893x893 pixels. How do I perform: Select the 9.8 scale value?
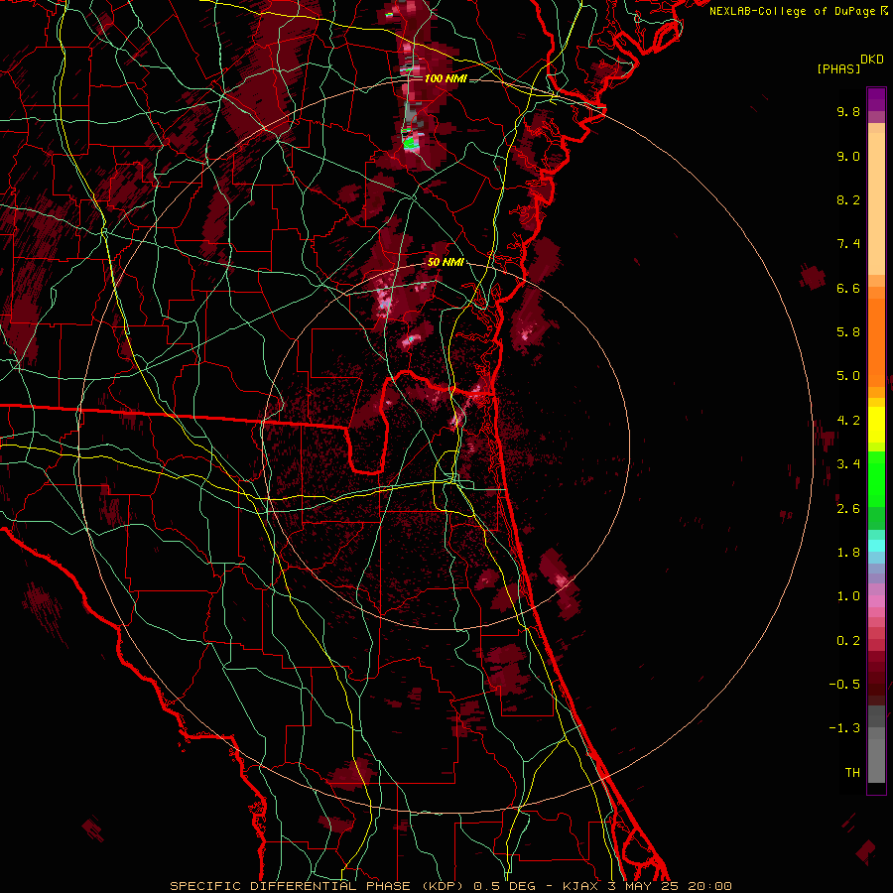(x=848, y=111)
